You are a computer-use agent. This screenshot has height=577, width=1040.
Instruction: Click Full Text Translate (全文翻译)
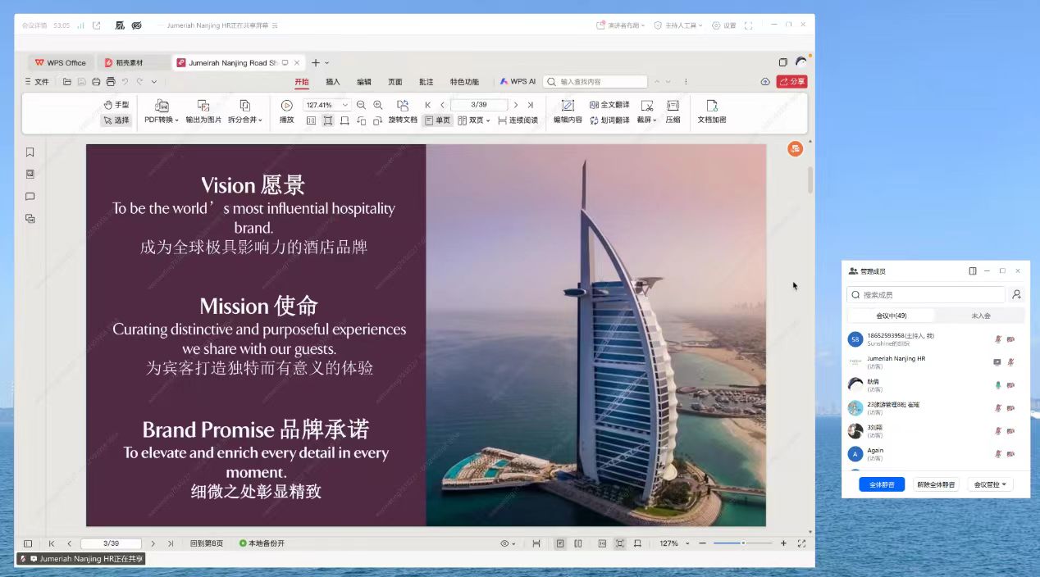(609, 105)
